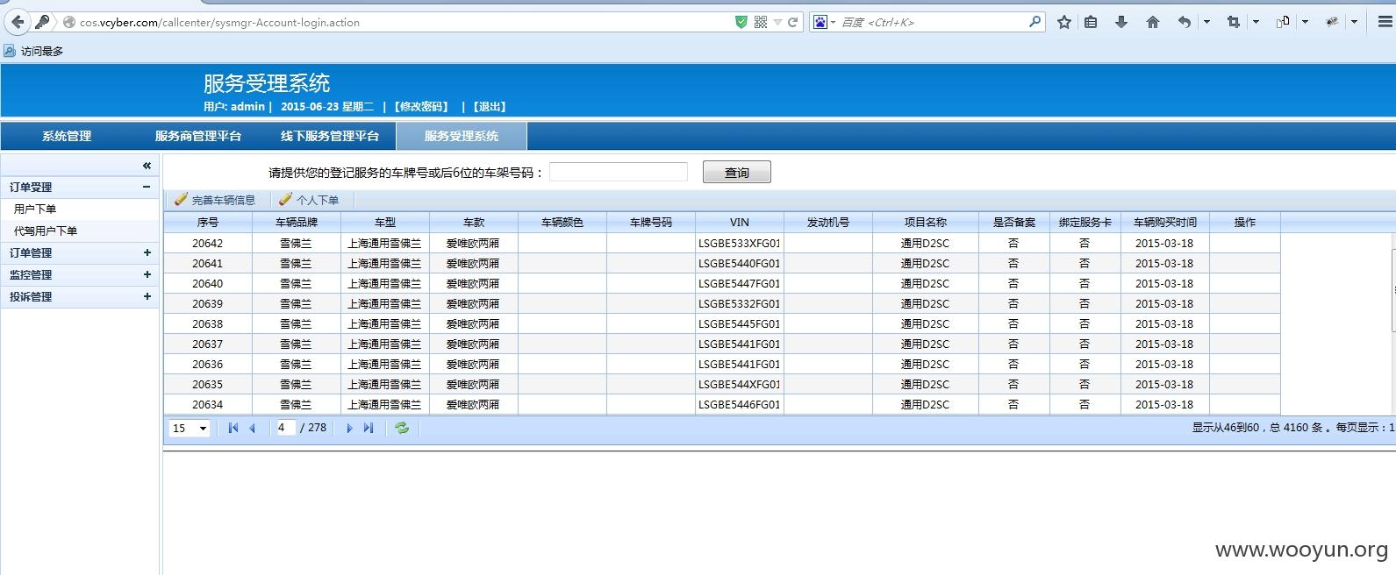Expand the 投诉管理 section
Viewport: 1396px width, 575px height.
coord(147,296)
